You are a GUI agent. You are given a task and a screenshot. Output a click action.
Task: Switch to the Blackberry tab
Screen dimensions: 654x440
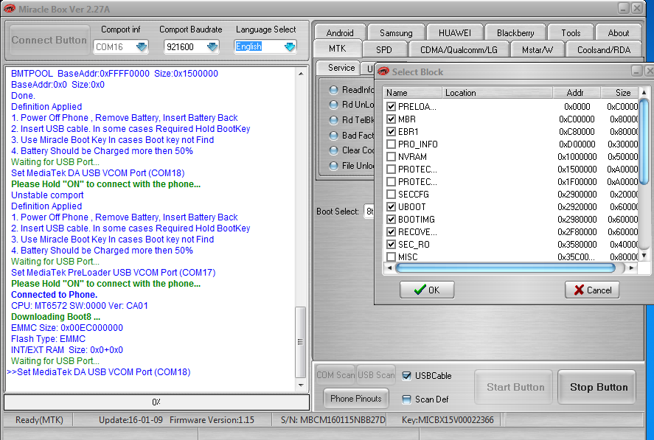(x=515, y=32)
